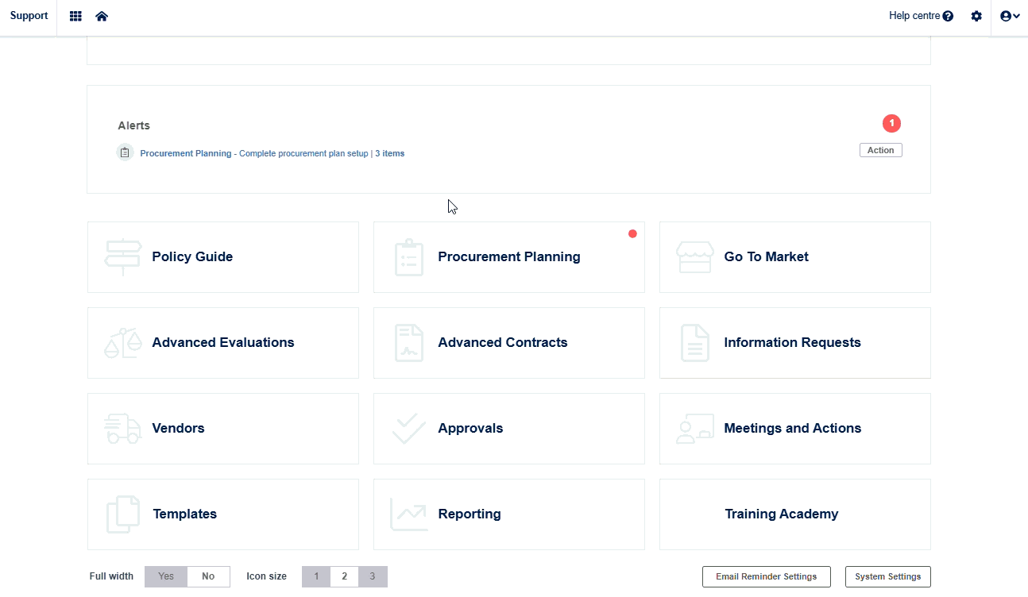
Task: Click the Action button in Alerts
Action: (880, 150)
